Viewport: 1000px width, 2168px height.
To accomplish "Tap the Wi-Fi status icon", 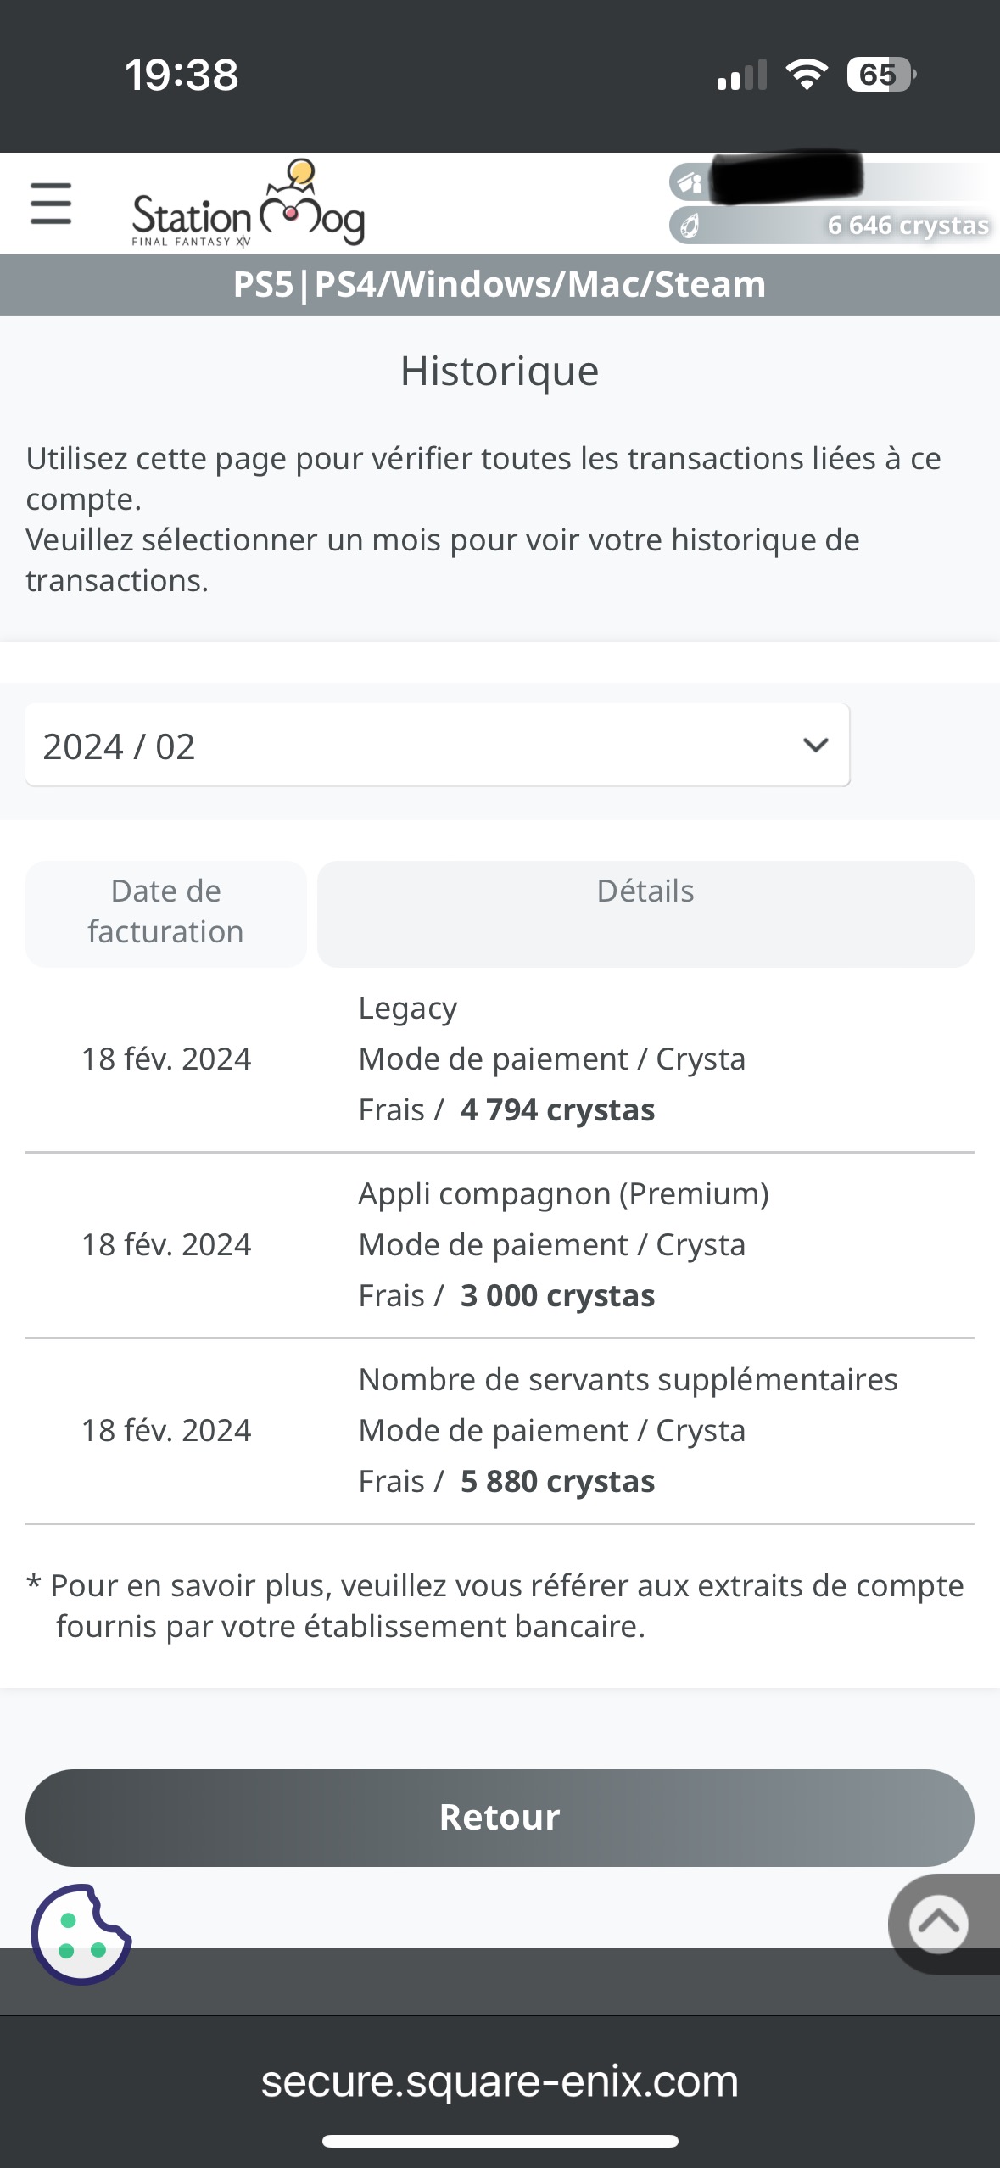I will tap(807, 75).
